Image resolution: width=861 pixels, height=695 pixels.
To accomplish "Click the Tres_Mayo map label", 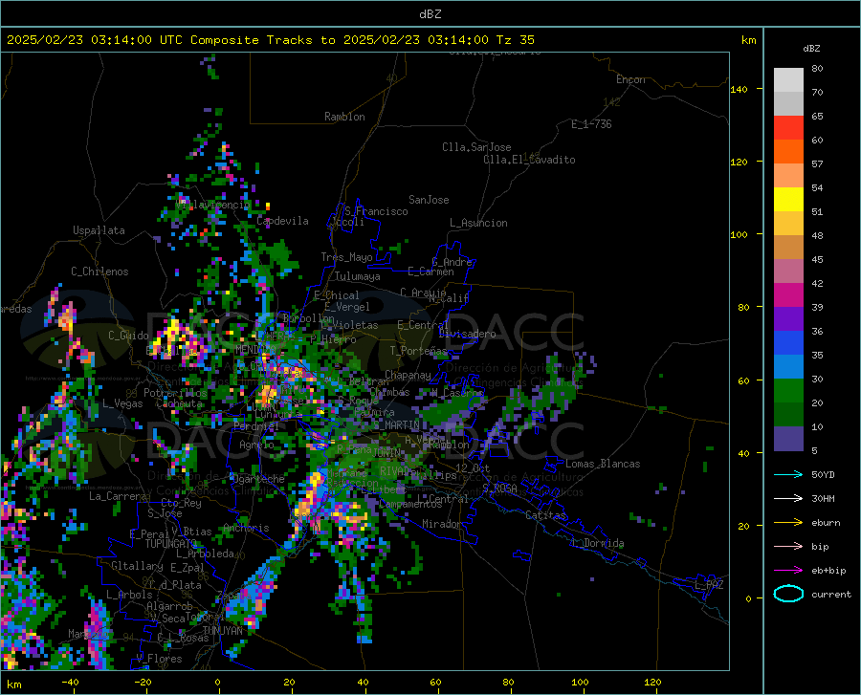I will tap(346, 257).
